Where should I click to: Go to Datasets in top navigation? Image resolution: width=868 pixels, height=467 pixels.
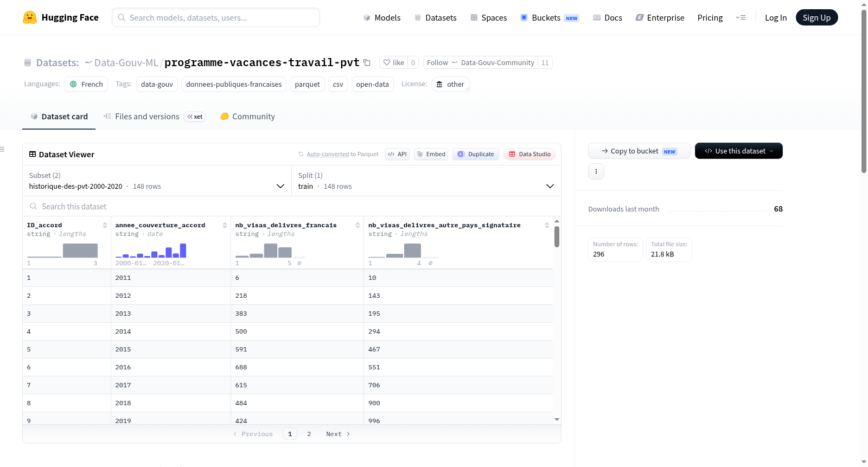point(435,17)
